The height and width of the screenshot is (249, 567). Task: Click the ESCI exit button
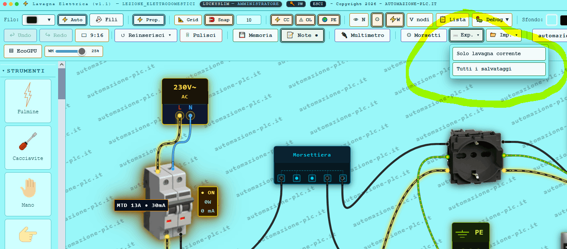[x=318, y=4]
